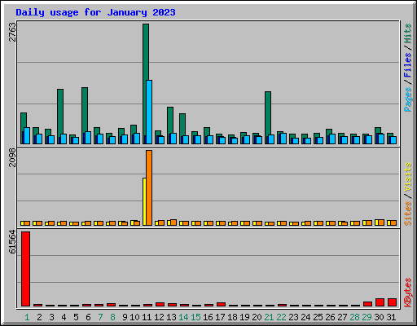Click the red KBytes bar for day 12
The image size is (417, 326).
tap(160, 304)
